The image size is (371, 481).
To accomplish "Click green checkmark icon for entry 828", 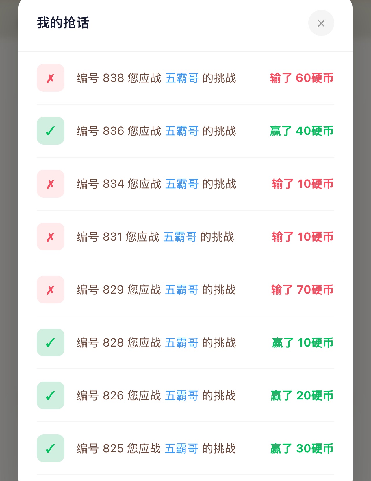I will point(51,342).
